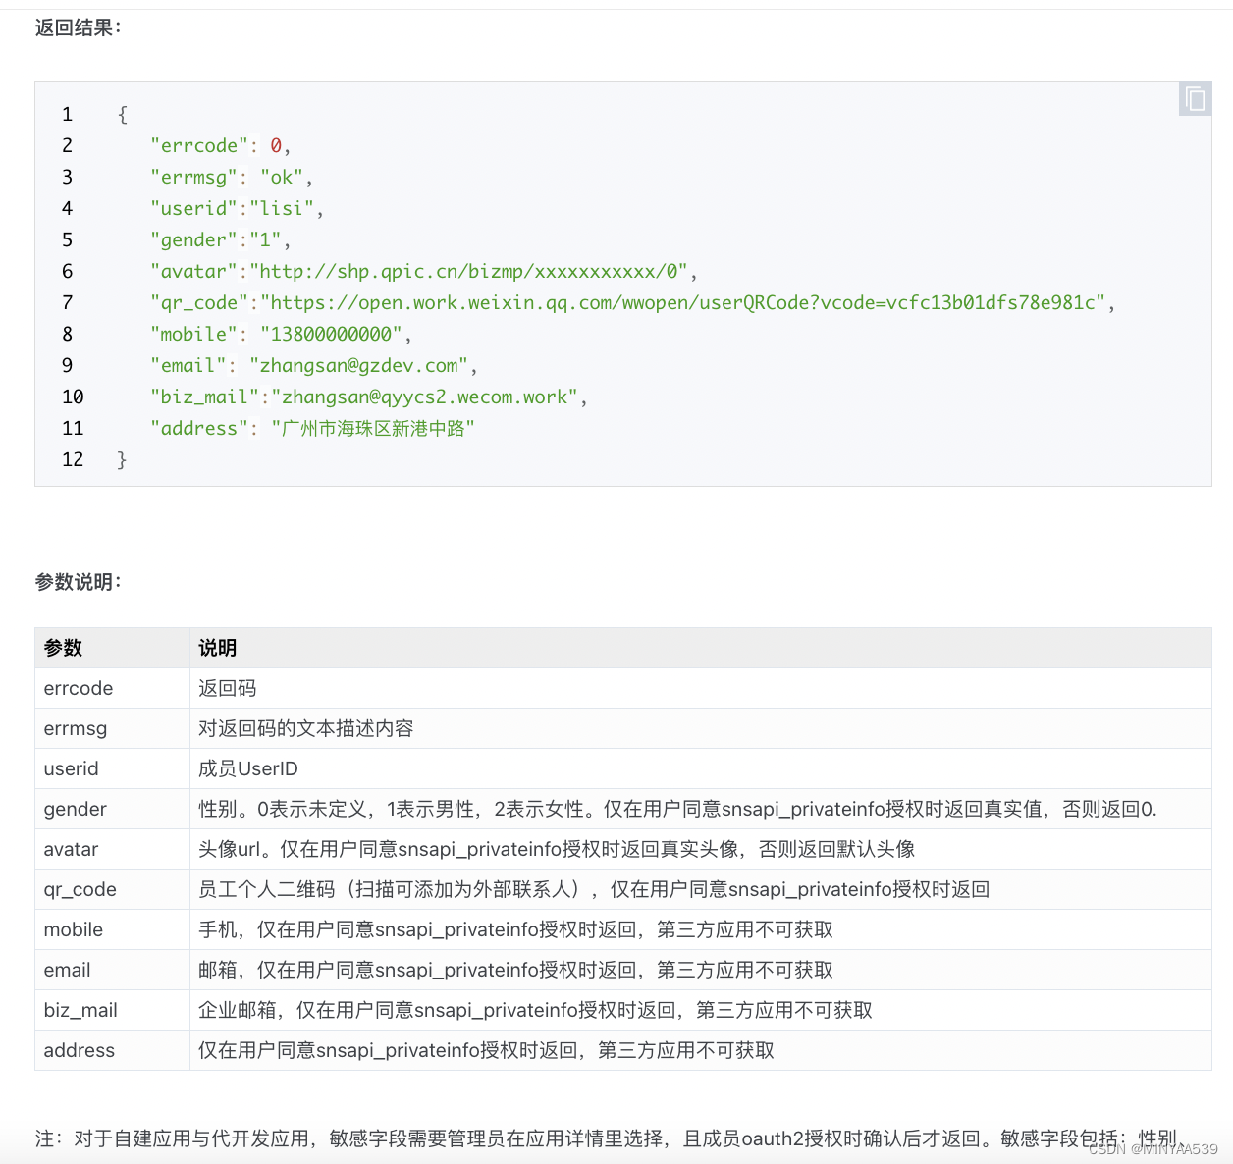Viewport: 1233px width, 1164px height.
Task: Click the mobile cell in parameter table
Action: [112, 929]
